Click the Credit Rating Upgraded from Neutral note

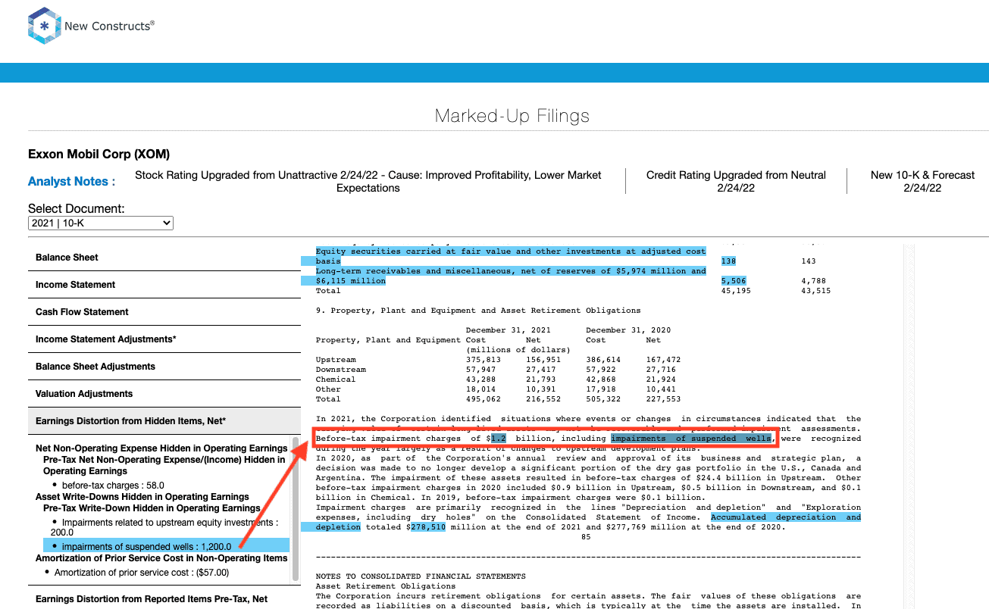(x=736, y=181)
